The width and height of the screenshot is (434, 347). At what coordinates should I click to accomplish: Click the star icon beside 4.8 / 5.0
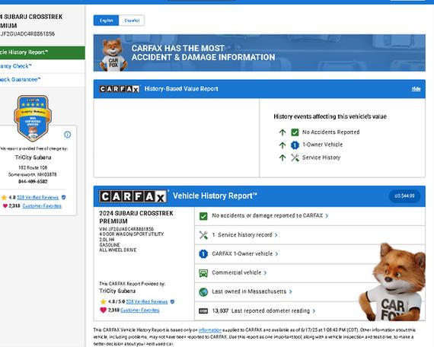104,301
